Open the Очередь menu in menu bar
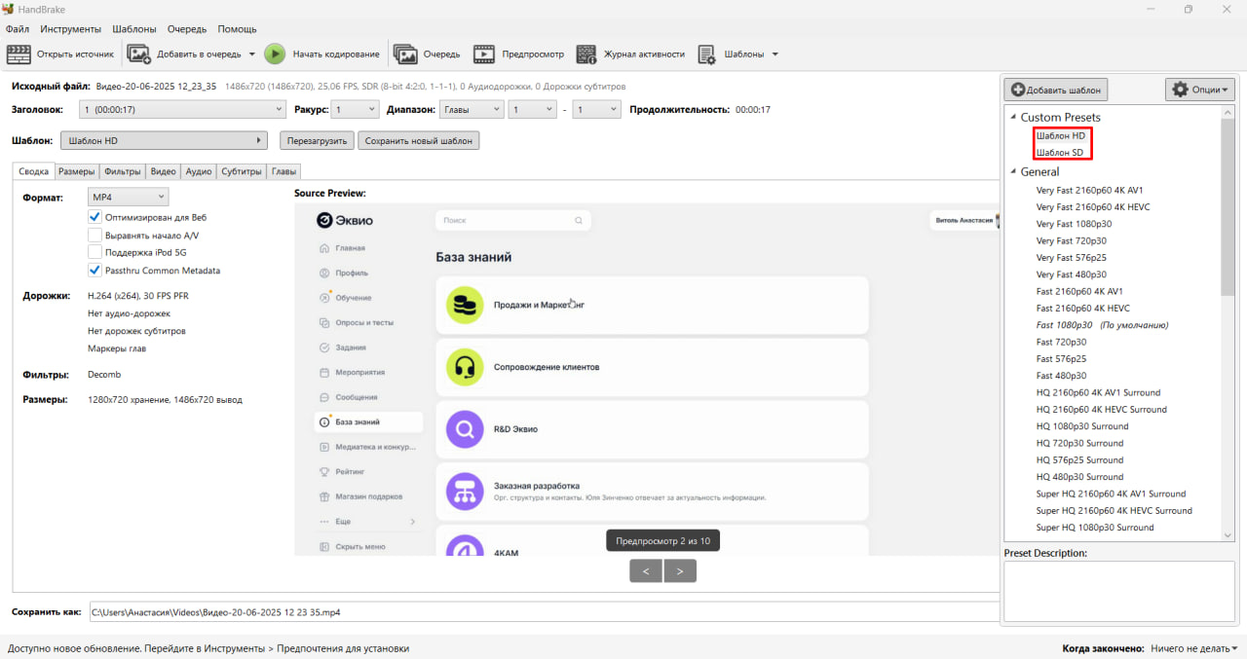1247x659 pixels. [x=187, y=29]
